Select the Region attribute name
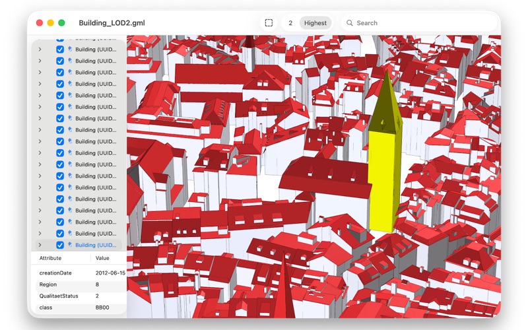This screenshot has height=330, width=528. (48, 284)
